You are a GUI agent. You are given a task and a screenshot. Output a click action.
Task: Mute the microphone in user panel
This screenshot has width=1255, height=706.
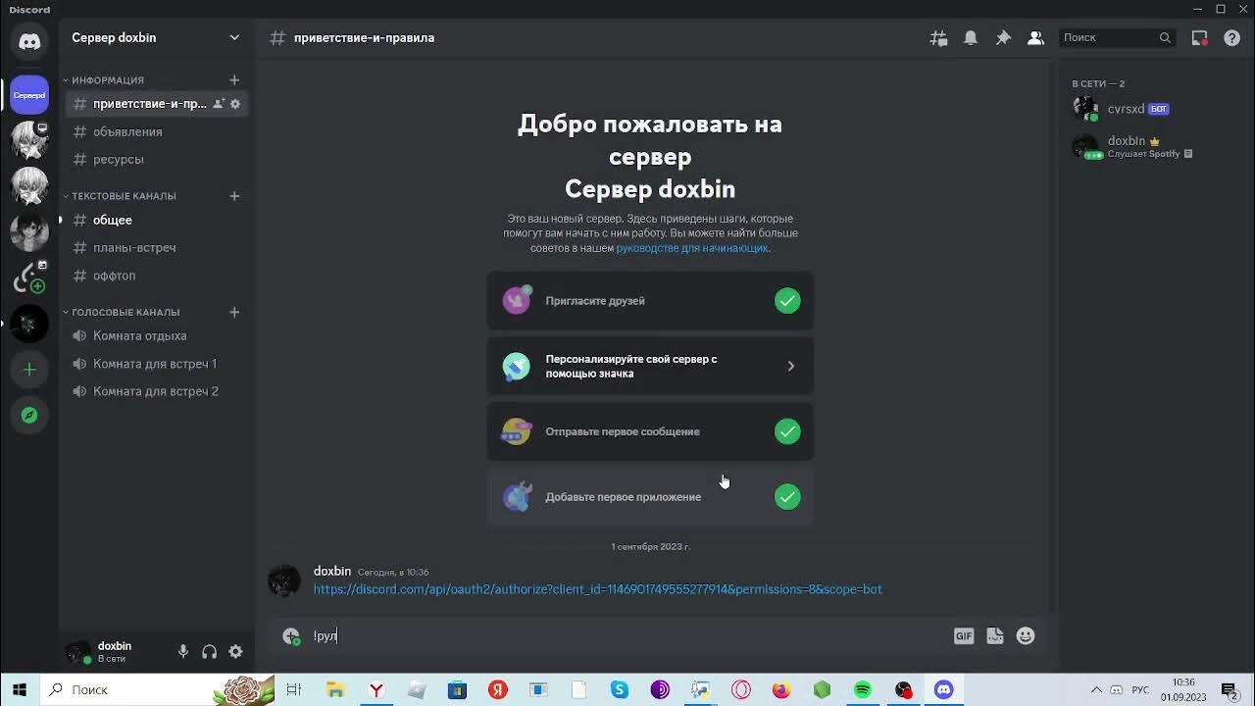tap(183, 651)
